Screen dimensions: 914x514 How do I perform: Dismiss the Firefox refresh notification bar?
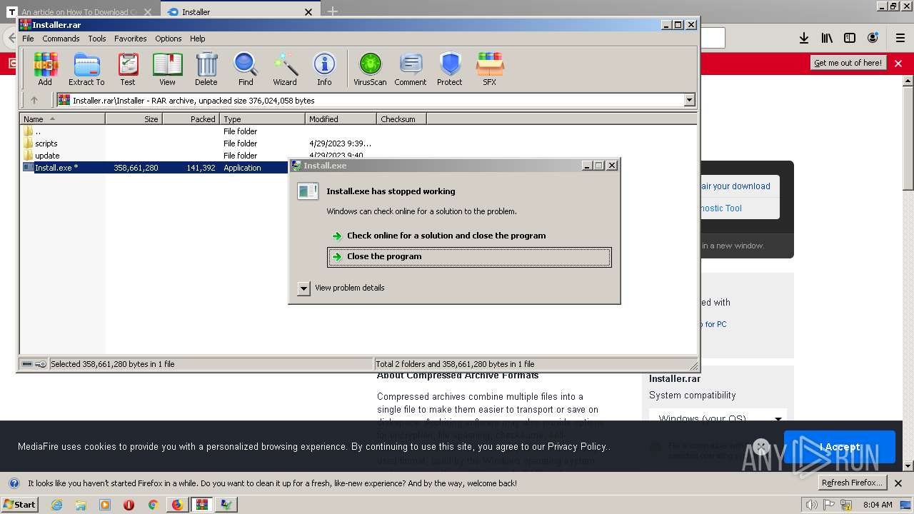point(898,483)
